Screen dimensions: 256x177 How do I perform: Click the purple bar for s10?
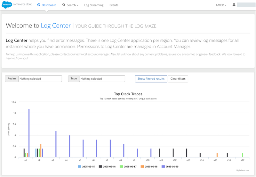pyautogui.click(x=151, y=153)
